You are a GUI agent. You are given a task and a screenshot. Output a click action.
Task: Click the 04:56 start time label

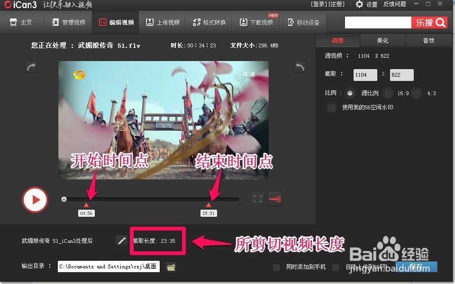coord(86,213)
